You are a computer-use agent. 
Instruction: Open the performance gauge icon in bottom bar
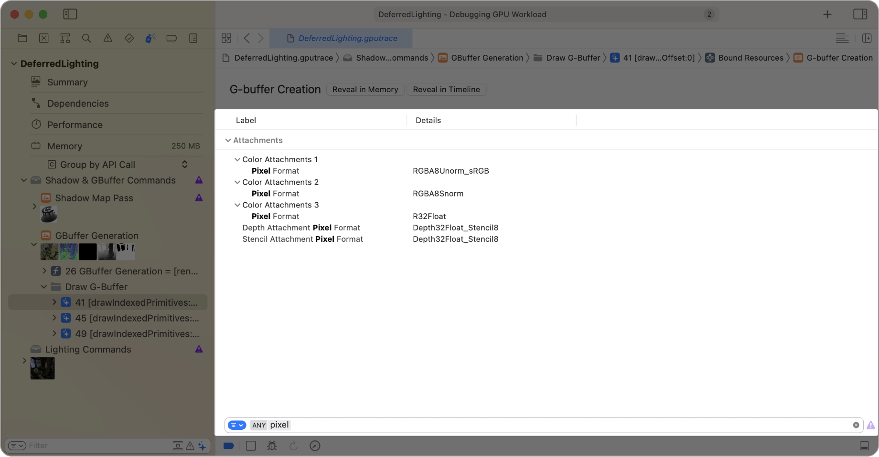click(x=315, y=446)
